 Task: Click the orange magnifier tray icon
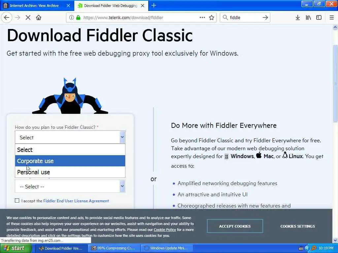tap(314, 248)
